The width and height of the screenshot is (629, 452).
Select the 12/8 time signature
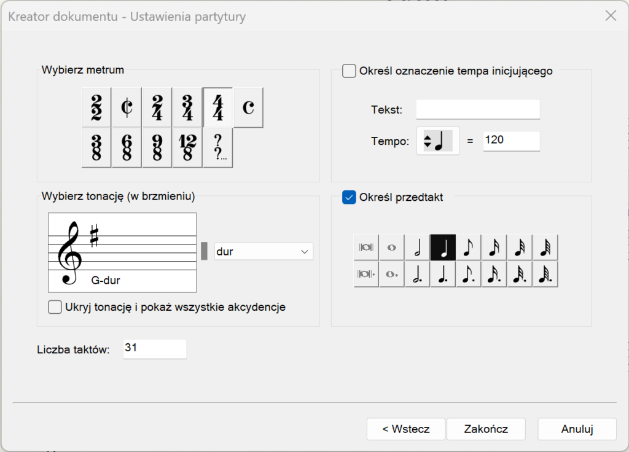[x=187, y=147]
